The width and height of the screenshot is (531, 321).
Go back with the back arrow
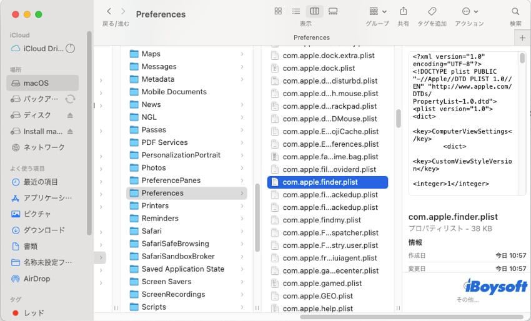109,11
